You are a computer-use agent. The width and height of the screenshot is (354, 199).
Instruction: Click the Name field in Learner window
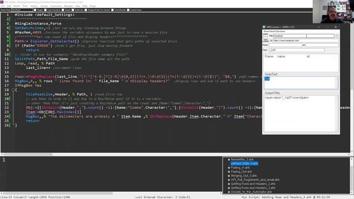285,45
